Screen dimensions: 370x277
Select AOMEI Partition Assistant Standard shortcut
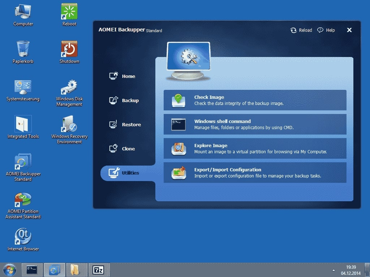(23, 205)
